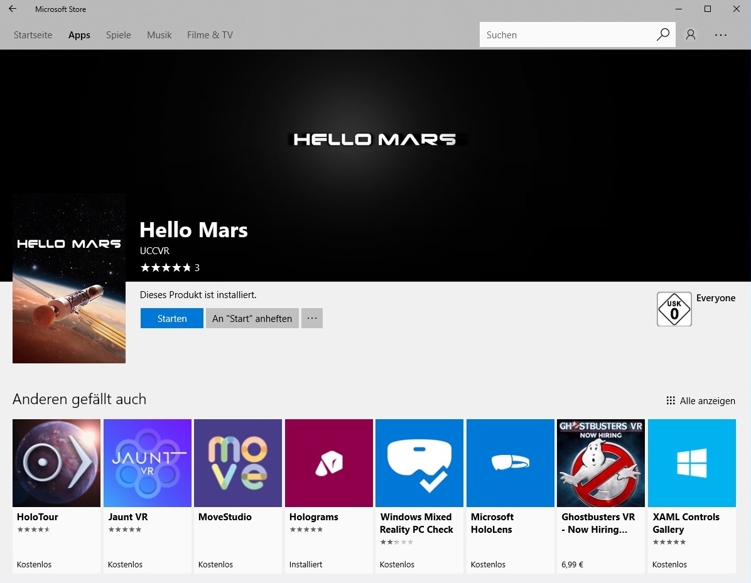Click the search magnifier icon
The height and width of the screenshot is (583, 751).
click(x=662, y=35)
